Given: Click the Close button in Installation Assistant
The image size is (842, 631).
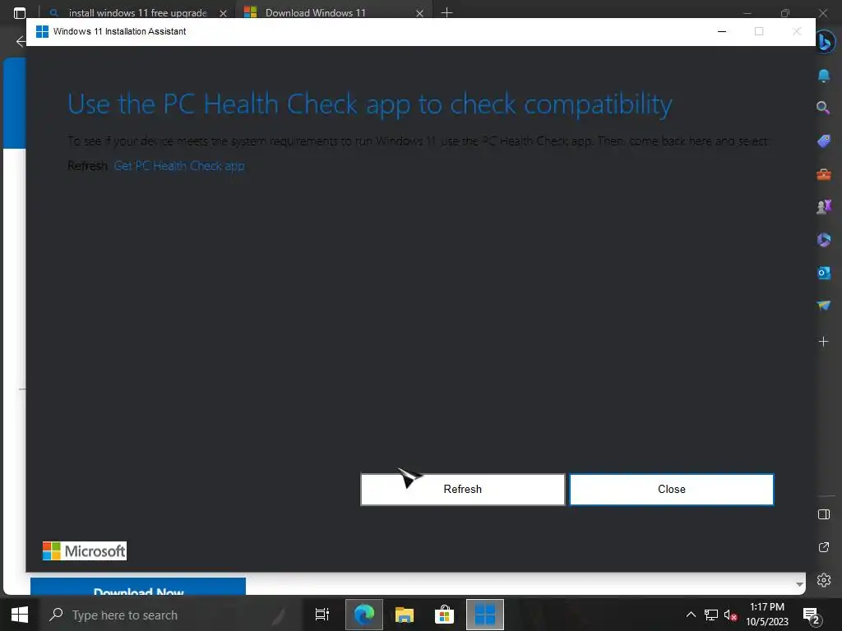Looking at the screenshot, I should [671, 489].
